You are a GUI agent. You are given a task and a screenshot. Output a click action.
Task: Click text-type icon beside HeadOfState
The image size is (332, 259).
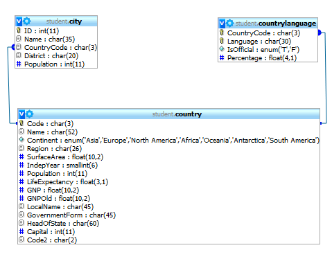pos(21,223)
